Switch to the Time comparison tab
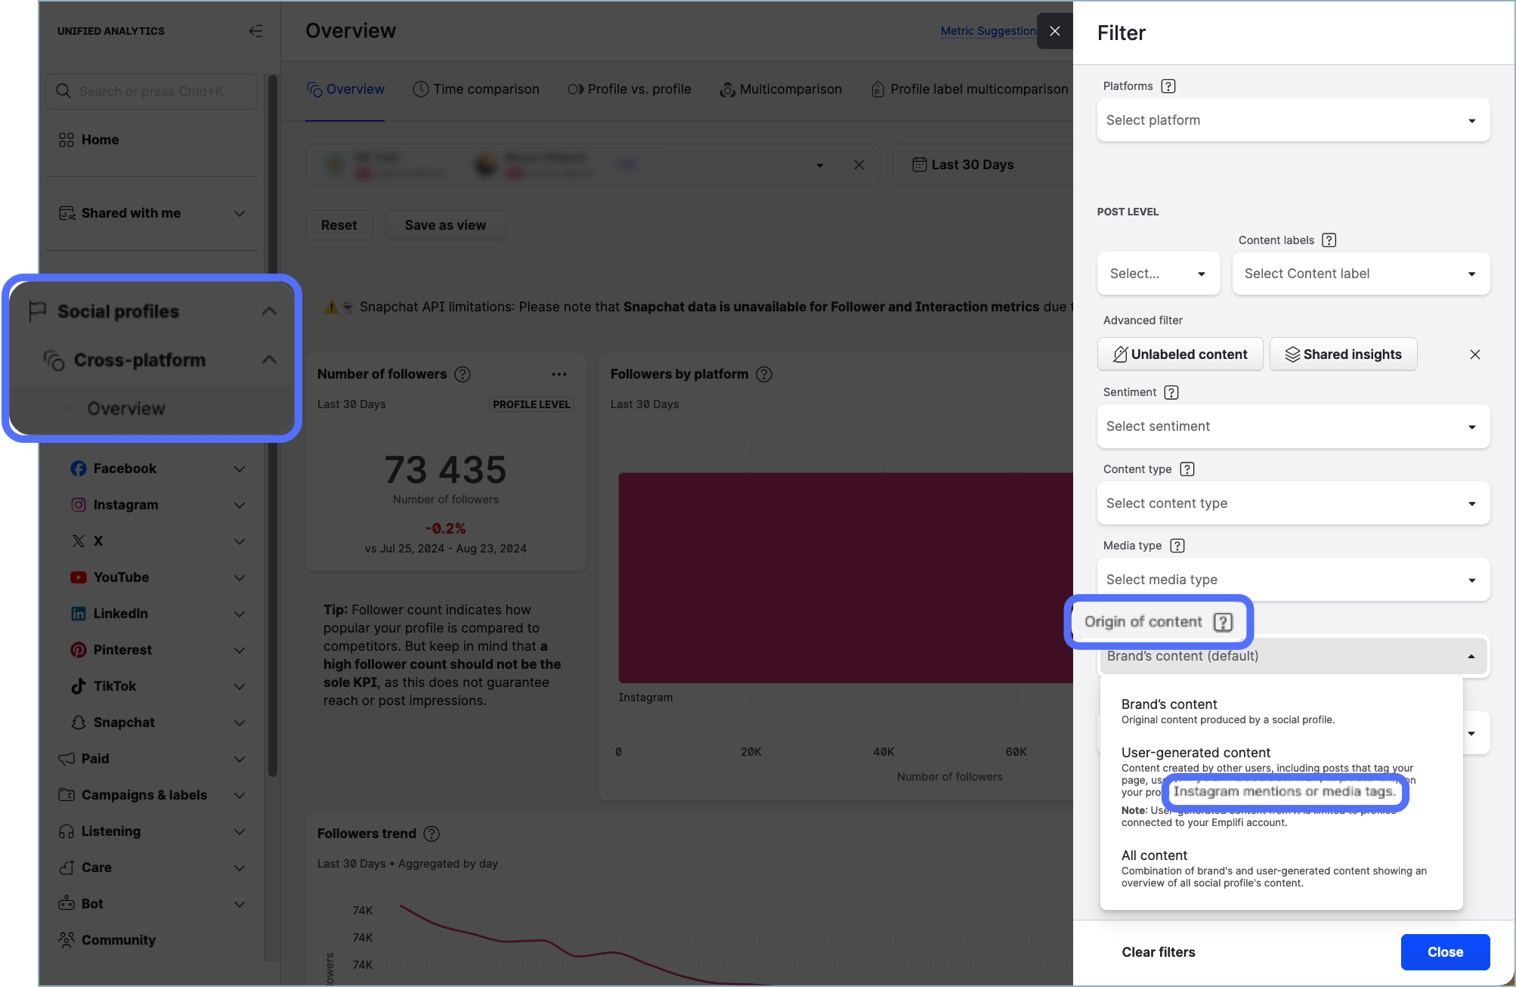 tap(476, 89)
